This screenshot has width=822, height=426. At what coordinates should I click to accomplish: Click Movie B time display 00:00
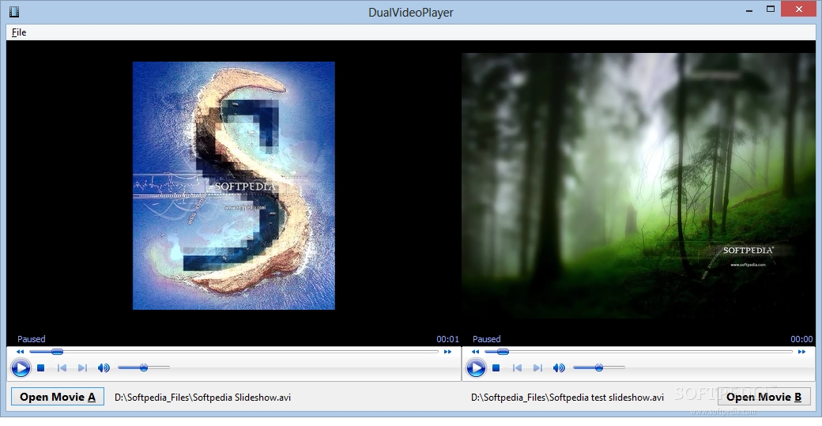pyautogui.click(x=801, y=339)
